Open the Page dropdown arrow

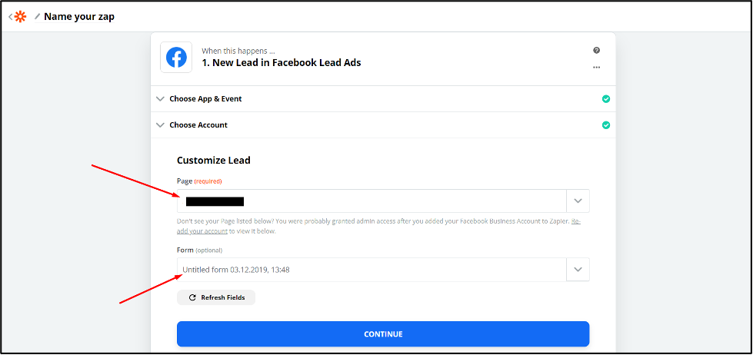[578, 201]
